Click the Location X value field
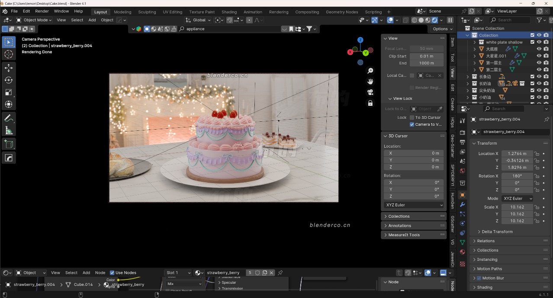 (x=517, y=154)
